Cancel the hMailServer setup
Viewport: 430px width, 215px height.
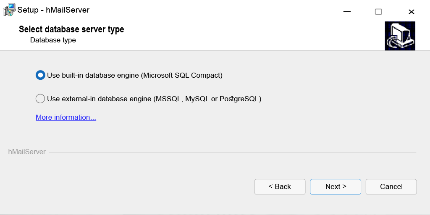(x=391, y=187)
